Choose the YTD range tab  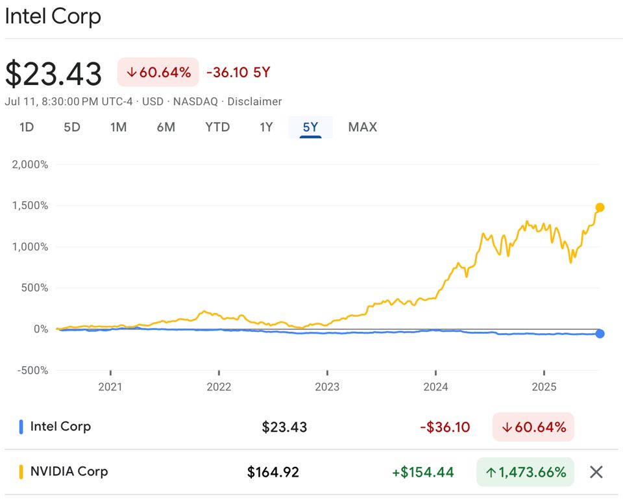[x=217, y=127]
